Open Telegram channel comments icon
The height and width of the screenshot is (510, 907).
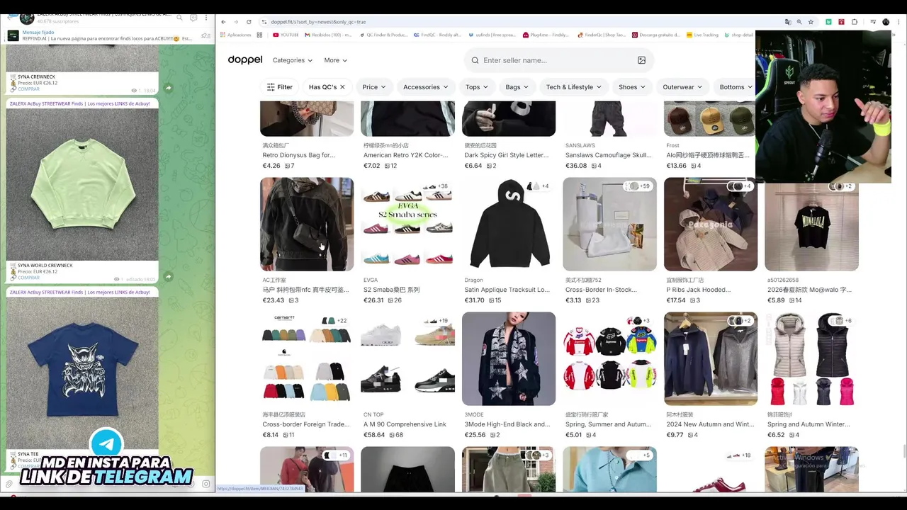[x=193, y=18]
